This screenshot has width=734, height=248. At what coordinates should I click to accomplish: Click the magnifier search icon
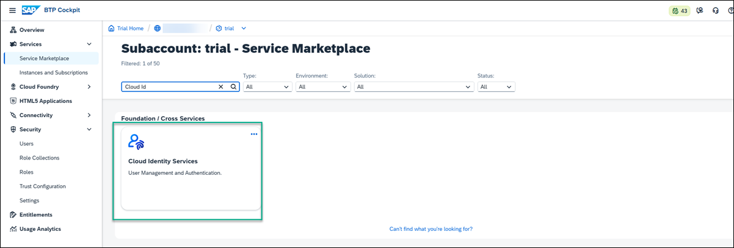(233, 87)
